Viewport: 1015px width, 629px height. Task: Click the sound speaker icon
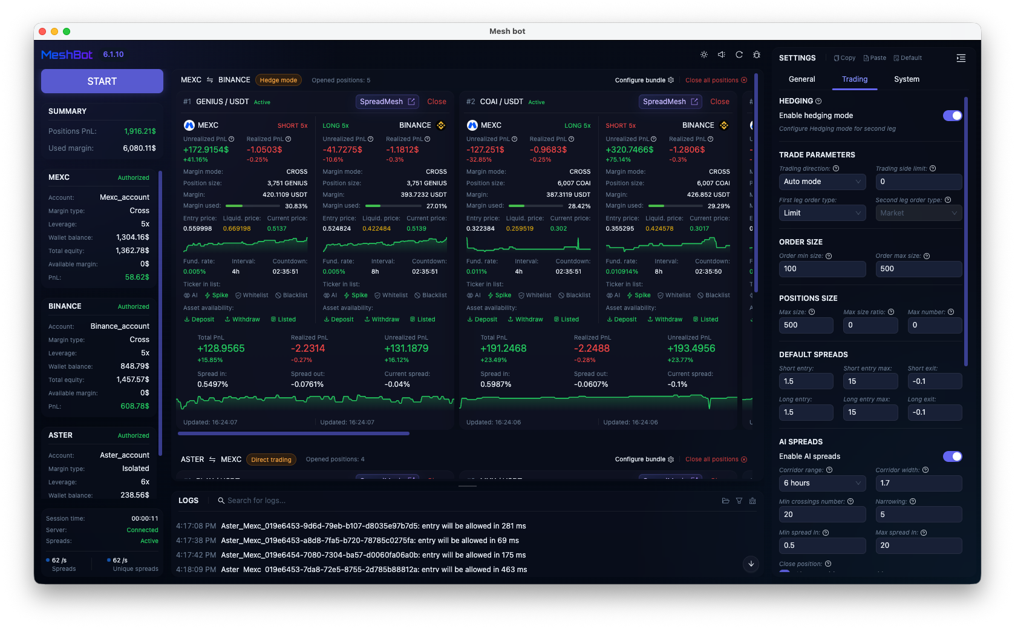coord(722,54)
